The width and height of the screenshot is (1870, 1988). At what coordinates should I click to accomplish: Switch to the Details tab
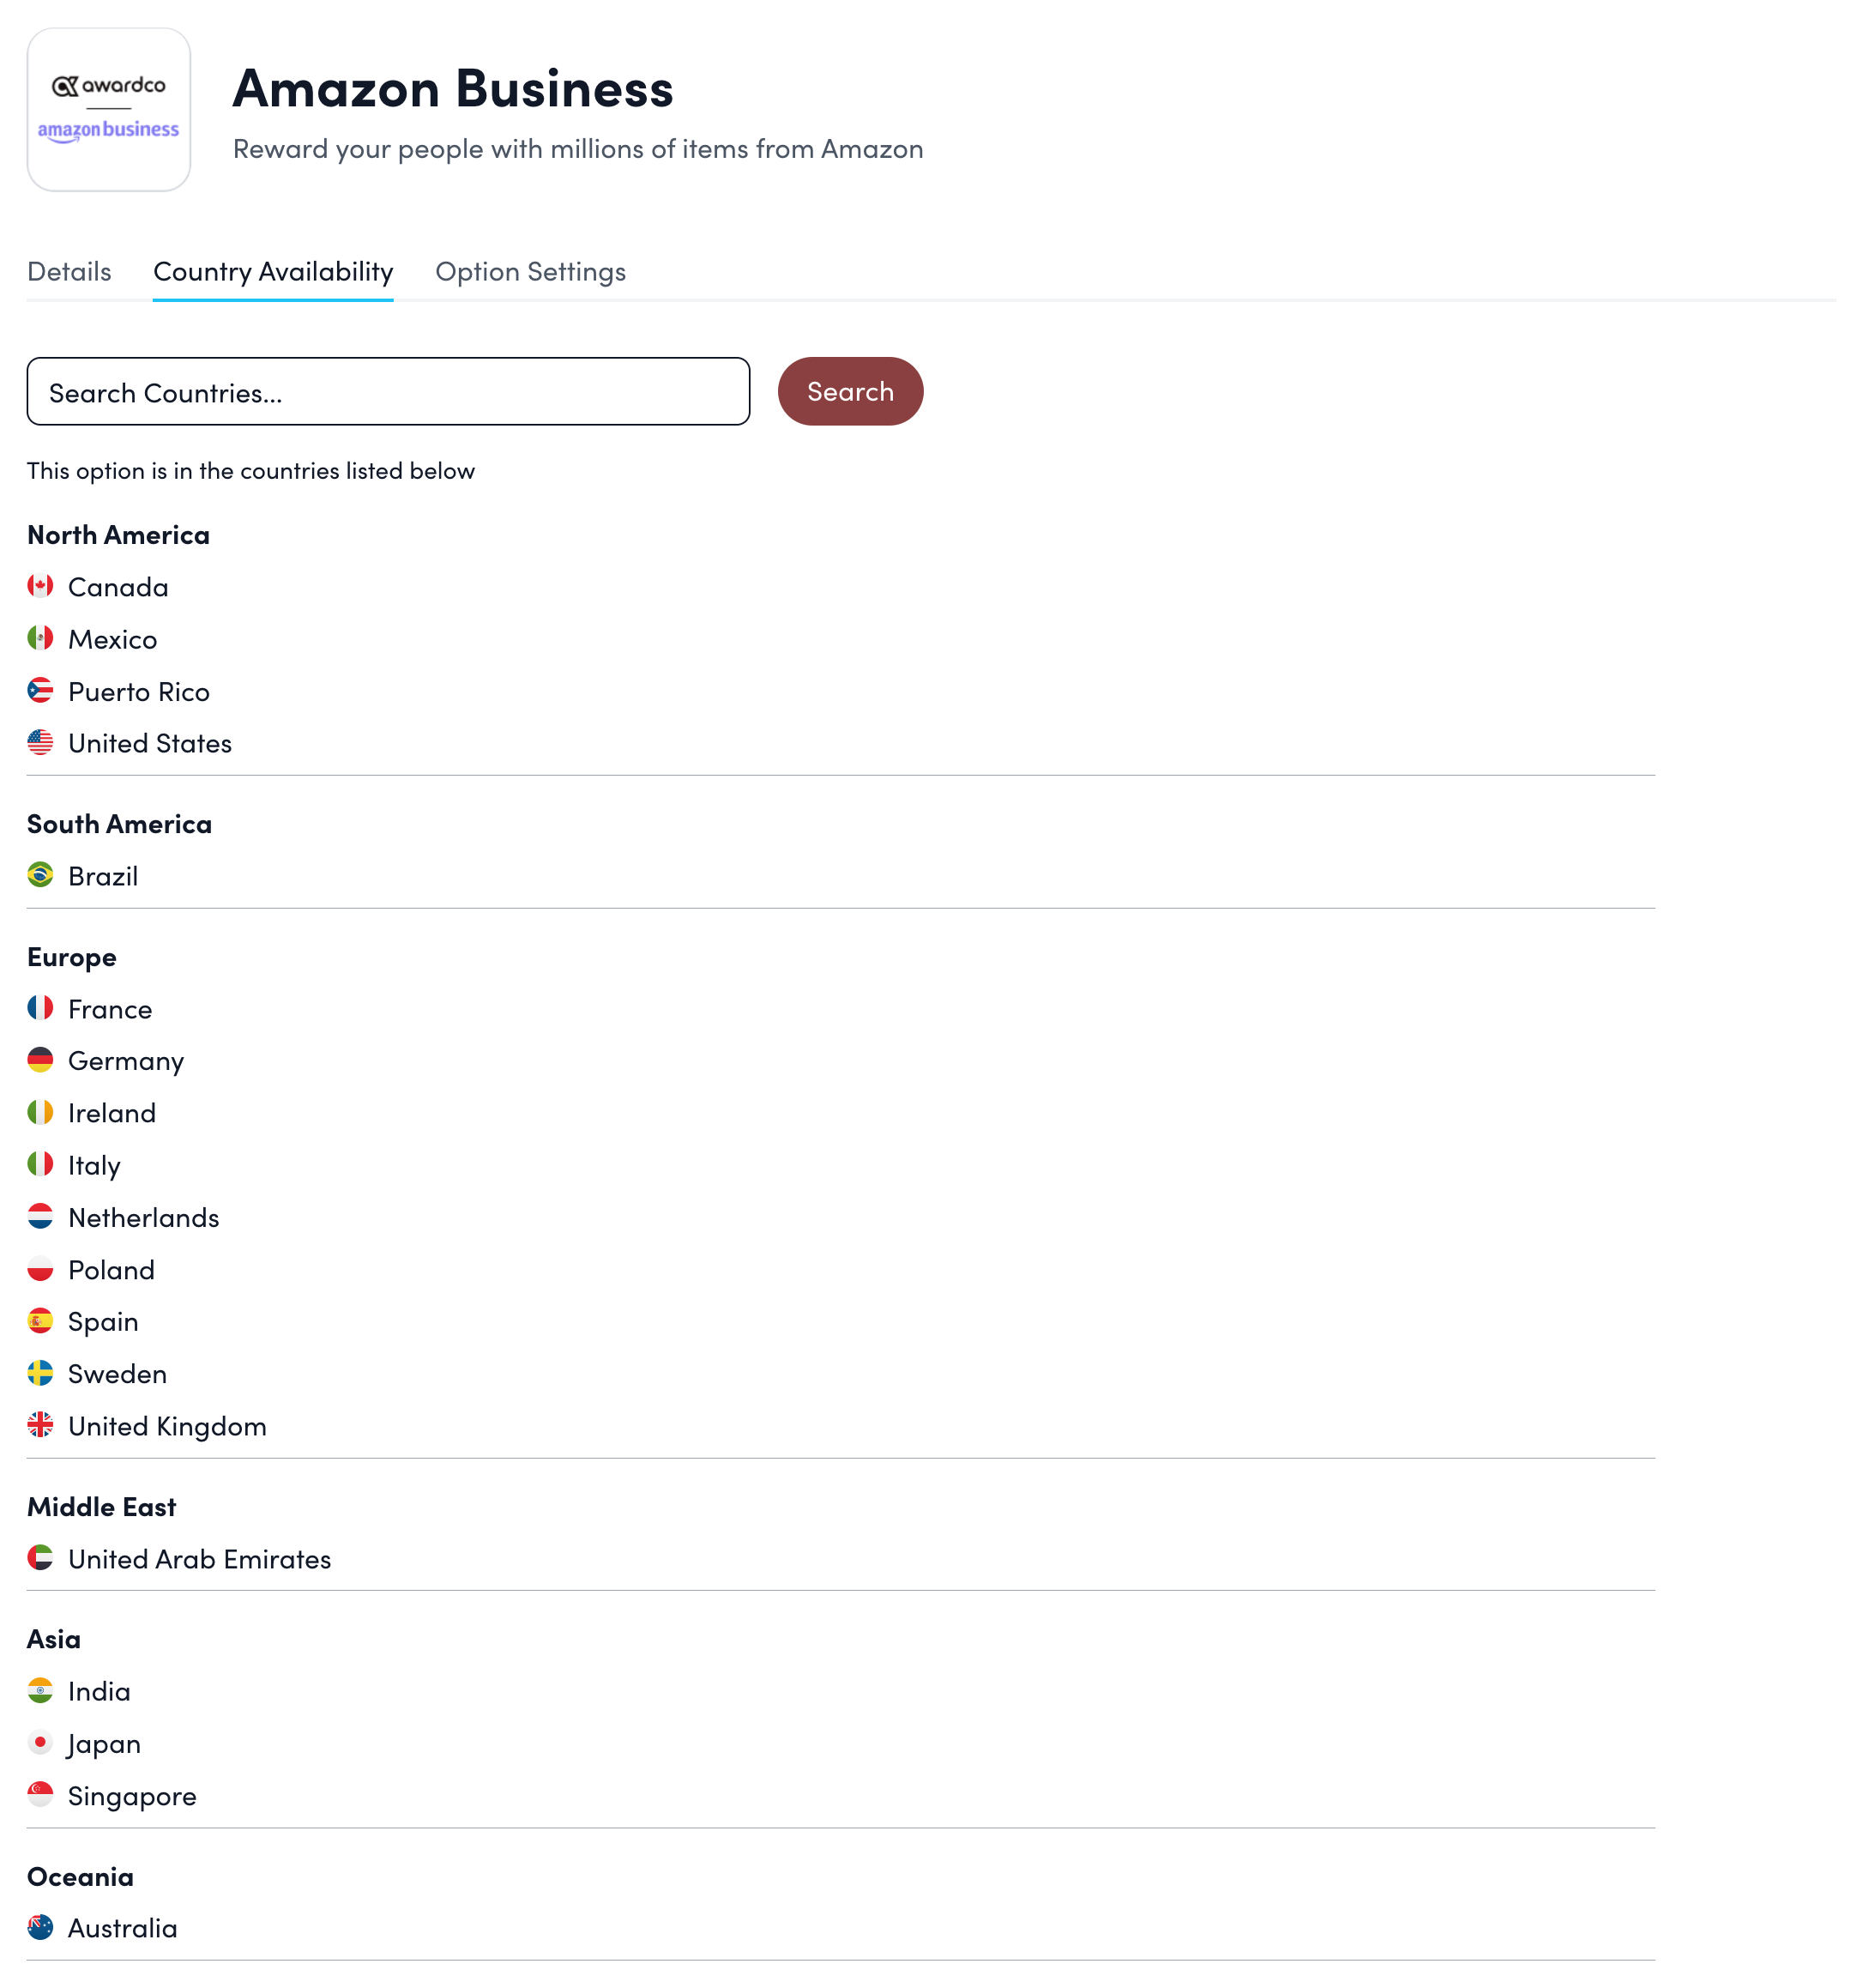(x=69, y=271)
